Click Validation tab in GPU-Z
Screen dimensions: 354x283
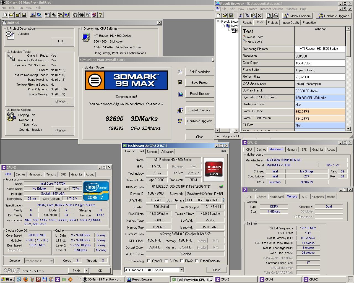pos(167,152)
